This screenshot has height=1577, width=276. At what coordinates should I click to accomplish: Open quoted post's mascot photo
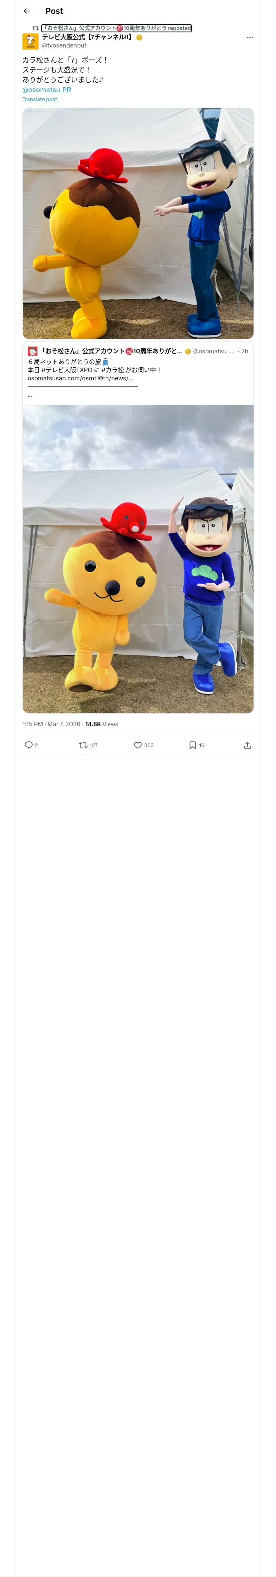pos(138,559)
